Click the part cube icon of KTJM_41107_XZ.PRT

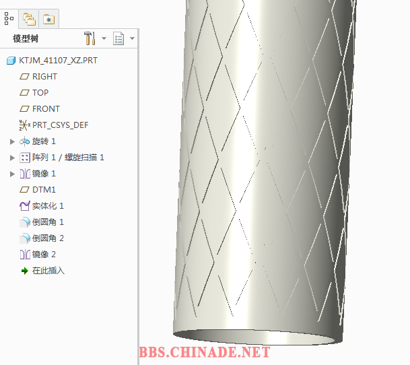[x=11, y=61]
